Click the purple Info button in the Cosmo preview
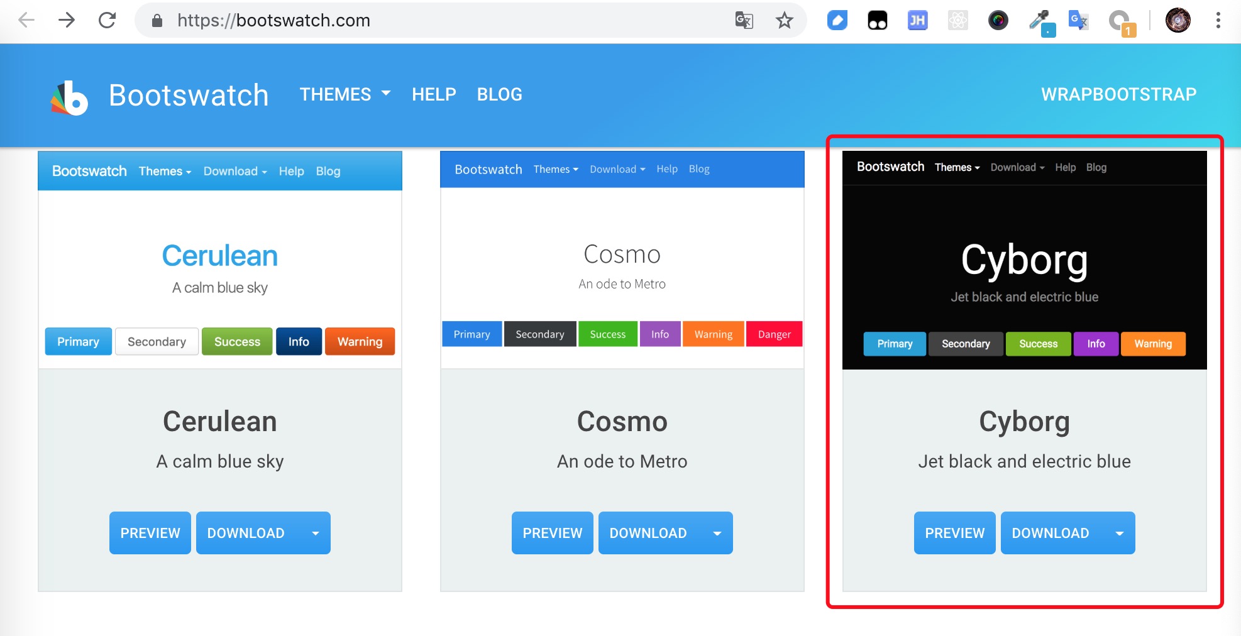Viewport: 1241px width, 636px height. 660,334
